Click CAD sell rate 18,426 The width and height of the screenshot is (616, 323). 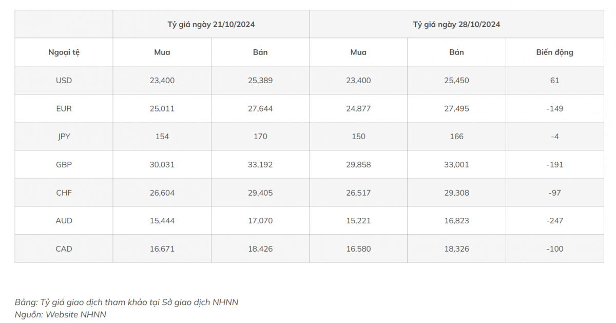point(260,249)
